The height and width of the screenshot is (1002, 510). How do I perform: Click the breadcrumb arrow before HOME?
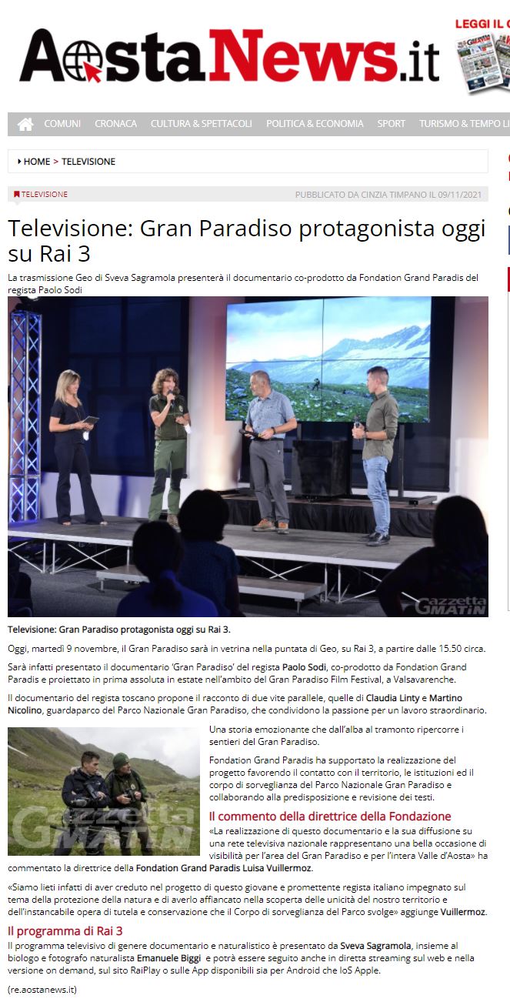(18, 162)
